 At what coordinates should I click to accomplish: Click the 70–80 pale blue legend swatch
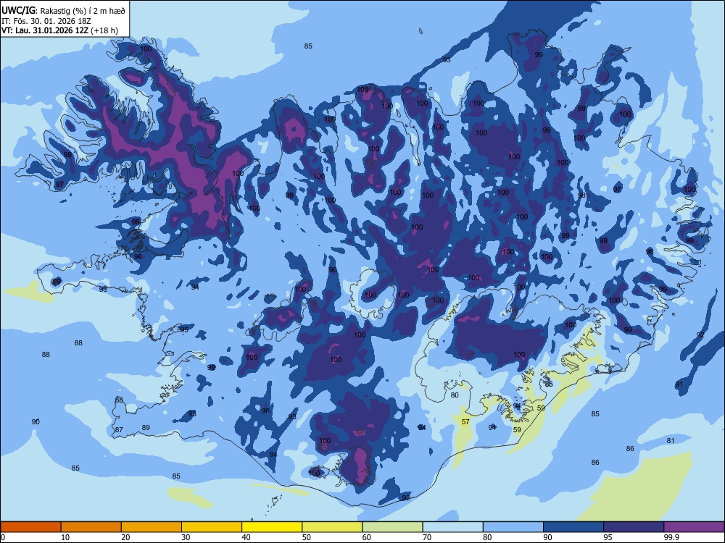pyautogui.click(x=453, y=527)
